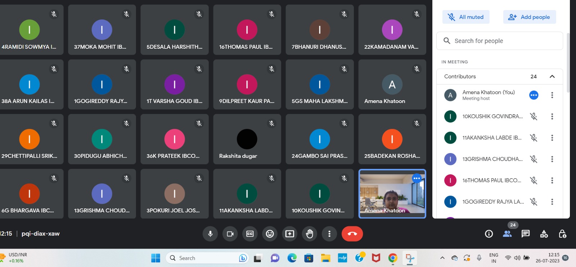The width and height of the screenshot is (576, 267).
Task: Click the All muted button
Action: (466, 17)
